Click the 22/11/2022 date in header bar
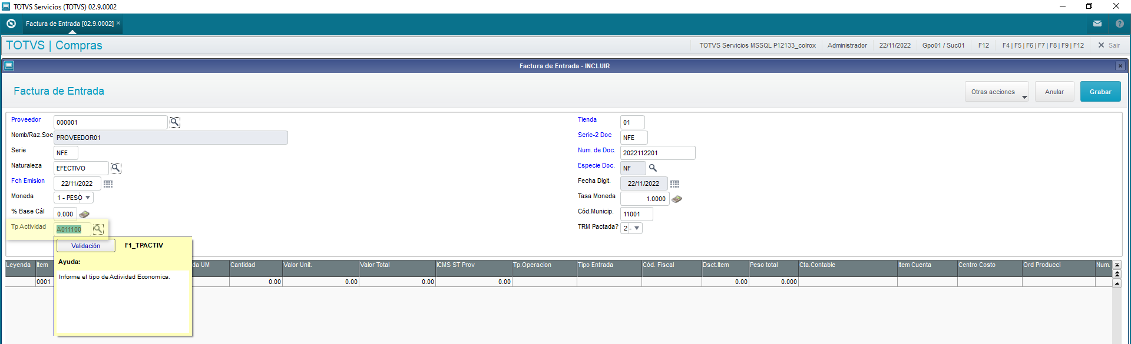 (895, 45)
